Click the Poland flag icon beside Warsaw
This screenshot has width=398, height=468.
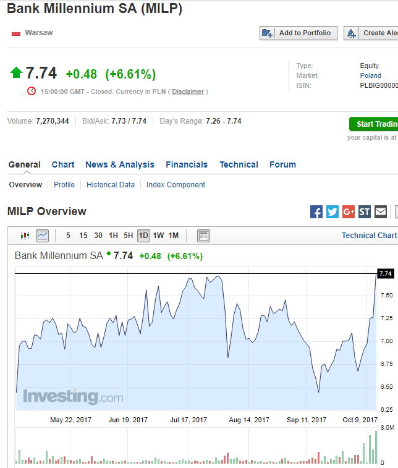pos(16,33)
